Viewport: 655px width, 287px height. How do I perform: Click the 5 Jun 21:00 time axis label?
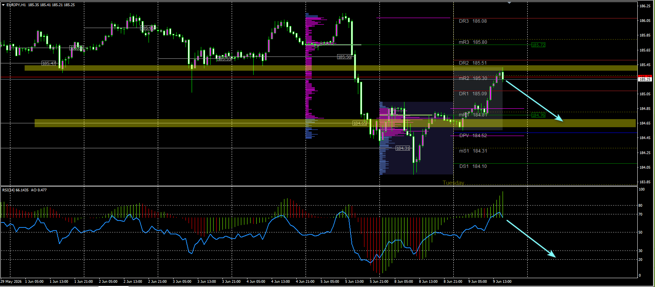click(379, 282)
